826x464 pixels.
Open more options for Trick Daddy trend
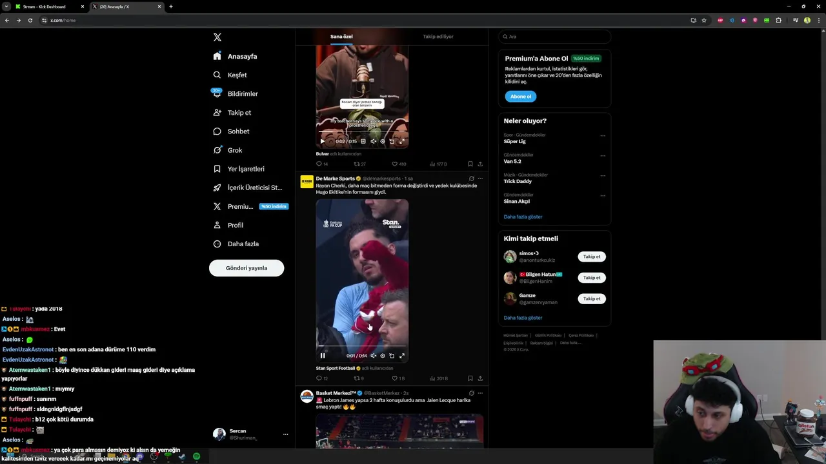[x=603, y=176]
